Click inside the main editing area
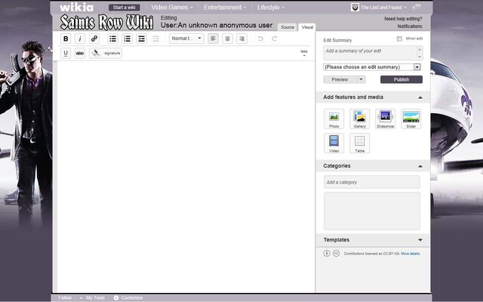The height and width of the screenshot is (302, 483). pyautogui.click(x=186, y=176)
